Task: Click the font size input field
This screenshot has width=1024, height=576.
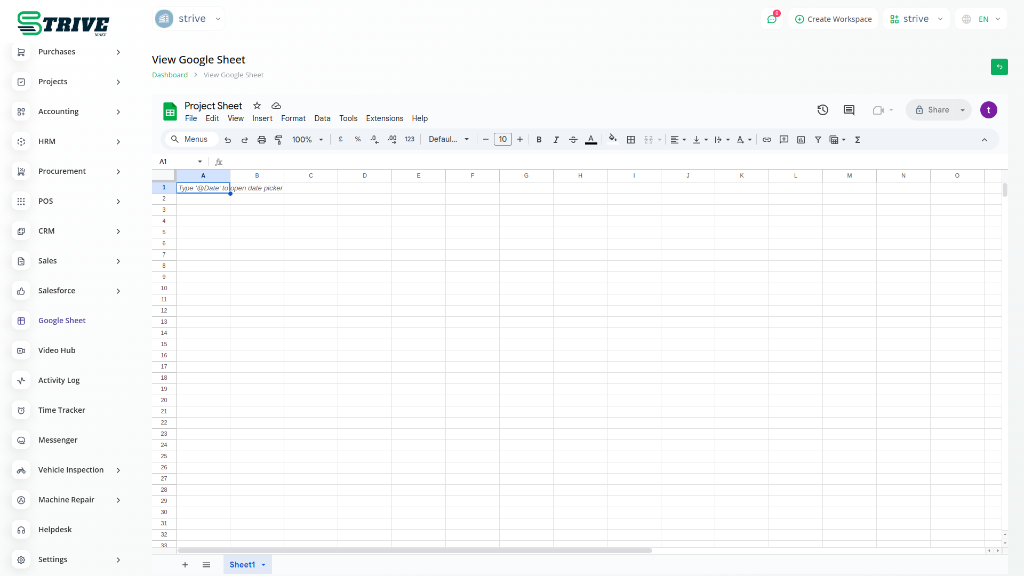Action: [502, 139]
